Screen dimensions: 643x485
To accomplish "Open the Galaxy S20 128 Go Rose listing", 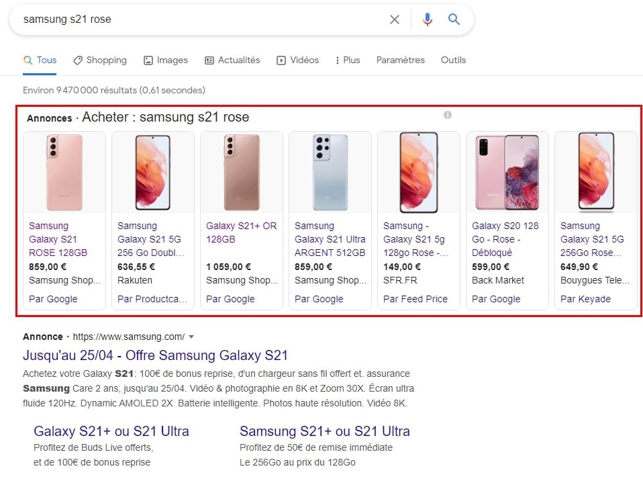I will [x=505, y=239].
